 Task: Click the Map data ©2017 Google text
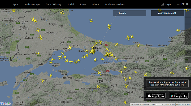coord(140,104)
